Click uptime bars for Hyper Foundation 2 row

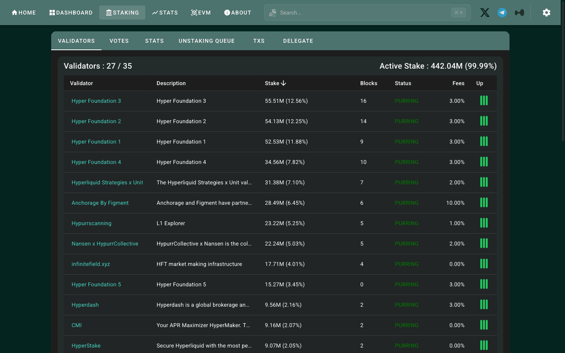484,121
